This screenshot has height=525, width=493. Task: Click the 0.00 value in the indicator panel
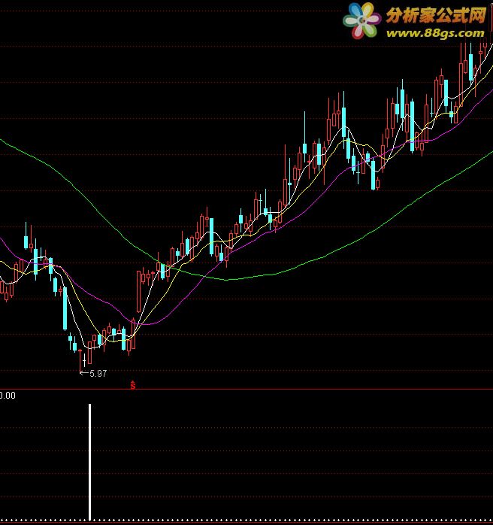pos(8,396)
